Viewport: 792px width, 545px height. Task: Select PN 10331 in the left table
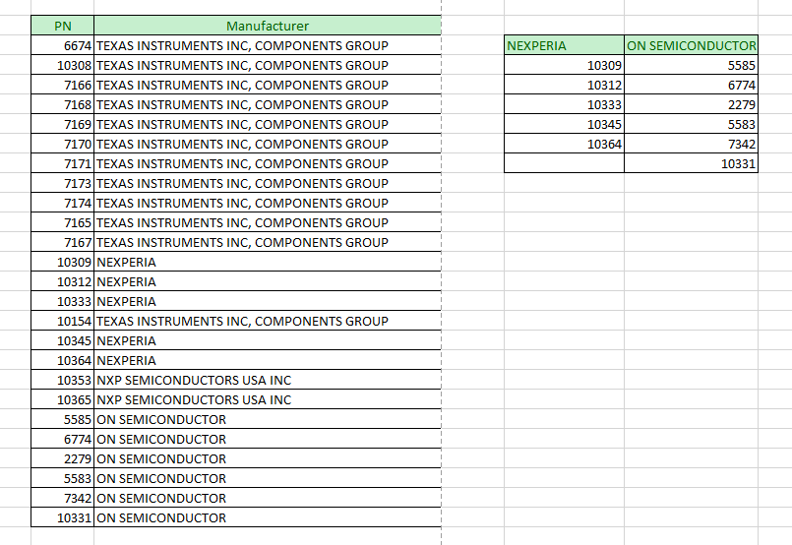click(x=63, y=518)
